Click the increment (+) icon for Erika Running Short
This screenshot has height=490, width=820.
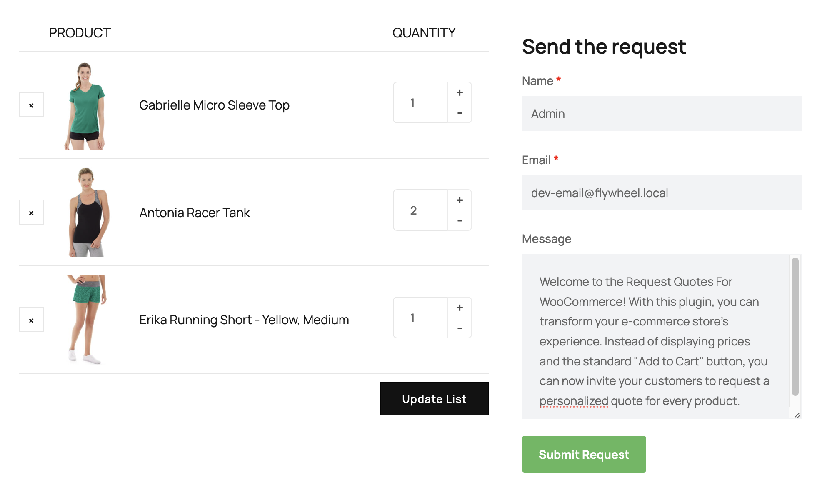[459, 307]
